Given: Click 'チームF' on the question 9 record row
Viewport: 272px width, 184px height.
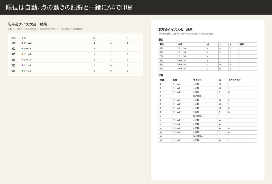Looking at the screenshot, I should pos(177,124).
